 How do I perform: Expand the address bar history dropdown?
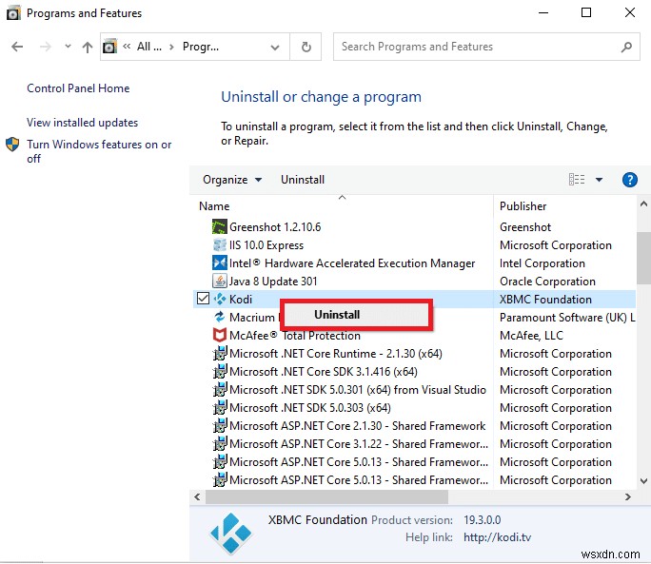coord(275,48)
